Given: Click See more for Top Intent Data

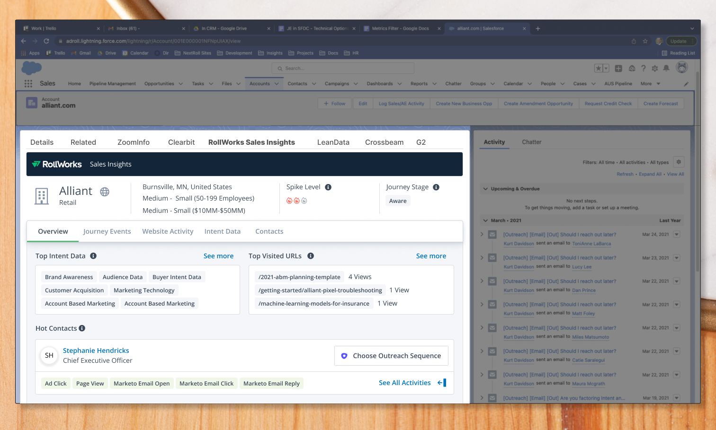Looking at the screenshot, I should coord(218,256).
